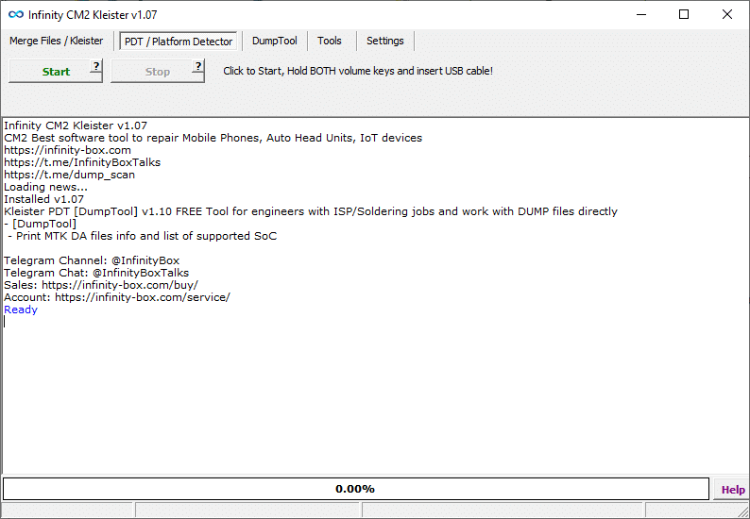Screen dimensions: 750x519
Task: Click the 0.00% progress bar
Action: click(356, 489)
